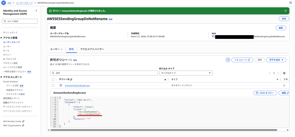Refresh the permission policies list
Image resolution: width=295 pixels, height=137 pixels.
[x=228, y=60]
